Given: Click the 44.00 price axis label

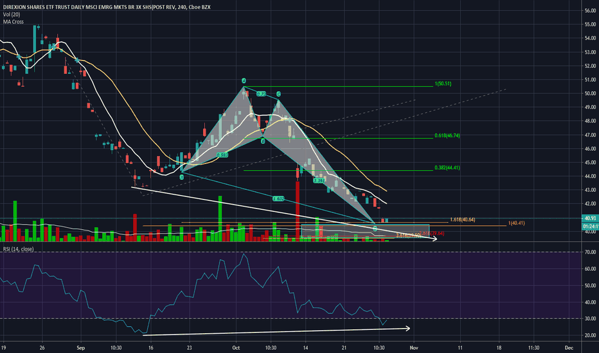Looking at the screenshot, I should (590, 176).
